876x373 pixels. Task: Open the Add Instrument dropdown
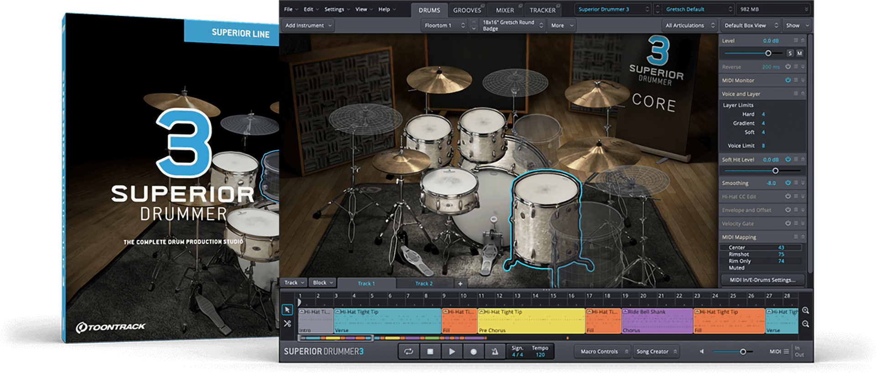click(x=308, y=26)
